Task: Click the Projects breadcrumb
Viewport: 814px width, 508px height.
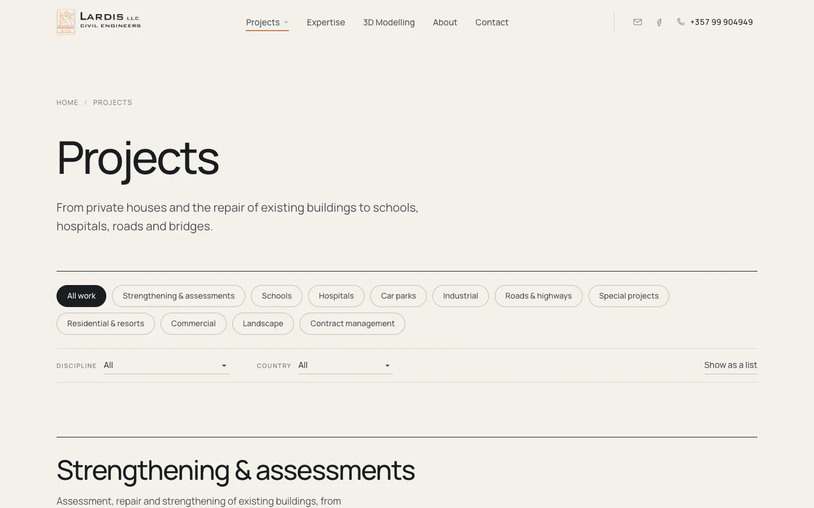Action: pos(112,103)
